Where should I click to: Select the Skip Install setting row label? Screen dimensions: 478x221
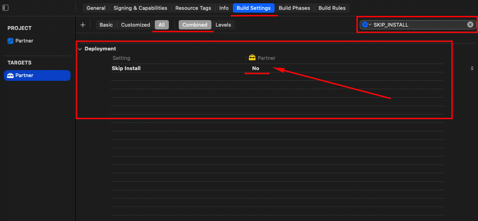coord(126,68)
